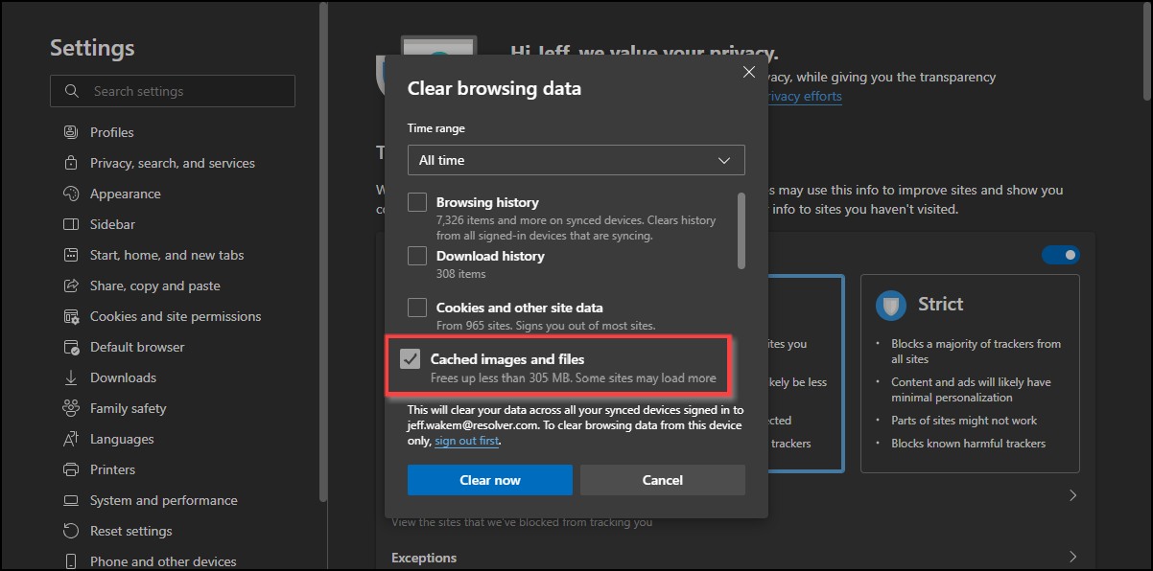Enable the Download history checkbox
This screenshot has width=1153, height=571.
[x=417, y=256]
